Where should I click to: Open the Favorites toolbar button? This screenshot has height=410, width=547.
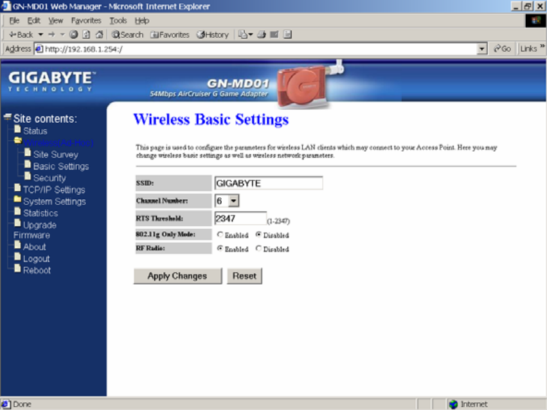point(170,35)
